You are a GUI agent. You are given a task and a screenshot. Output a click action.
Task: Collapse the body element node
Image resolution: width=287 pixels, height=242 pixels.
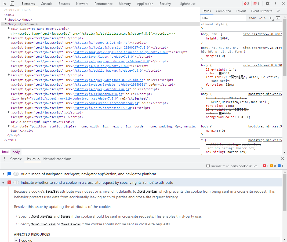(6, 24)
